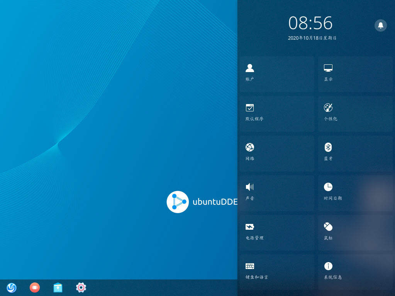Open the 系统信息 (System Info) icon
The width and height of the screenshot is (395, 296).
coord(328,266)
